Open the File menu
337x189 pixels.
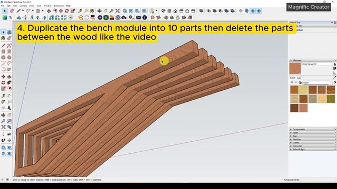(x=3, y=6)
